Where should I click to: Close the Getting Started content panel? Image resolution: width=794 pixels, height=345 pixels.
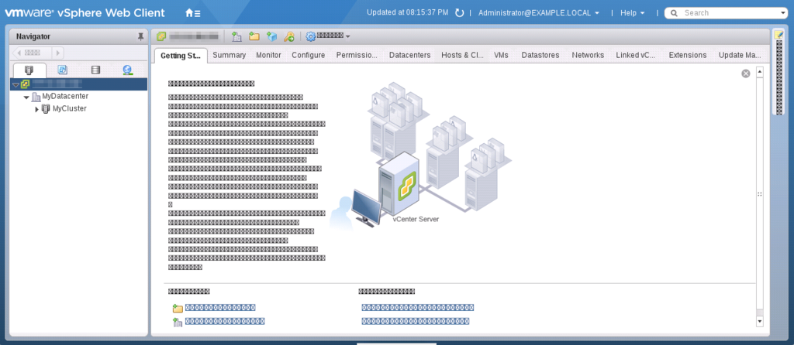point(746,73)
